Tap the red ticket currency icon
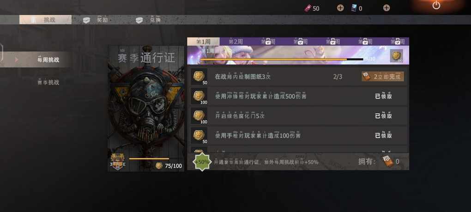The width and height of the screenshot is (471, 212). pyautogui.click(x=308, y=8)
